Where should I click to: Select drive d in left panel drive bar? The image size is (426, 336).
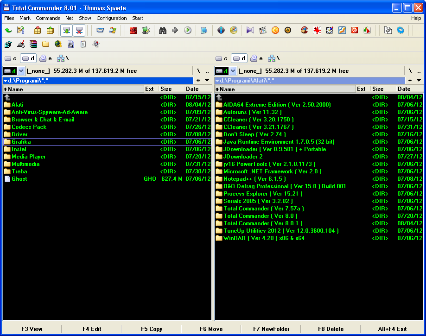pos(28,58)
